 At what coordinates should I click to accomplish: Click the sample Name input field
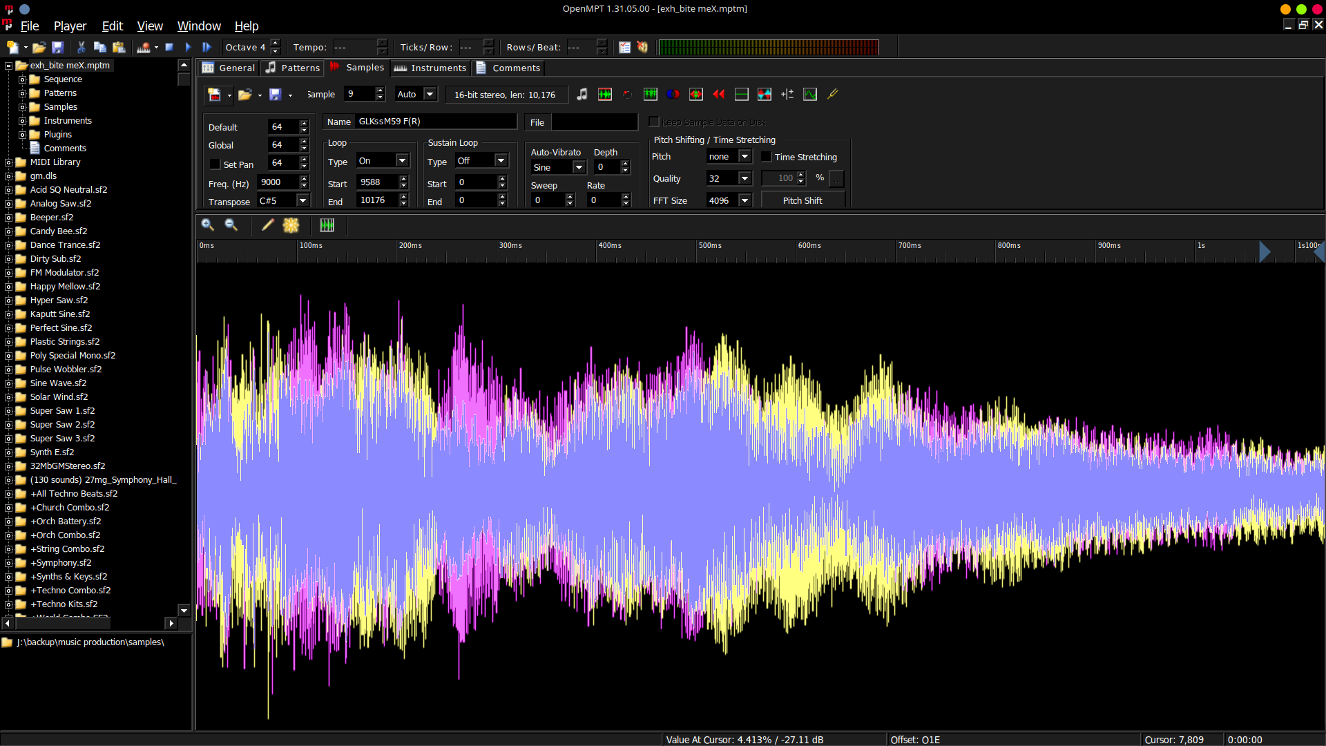(435, 122)
